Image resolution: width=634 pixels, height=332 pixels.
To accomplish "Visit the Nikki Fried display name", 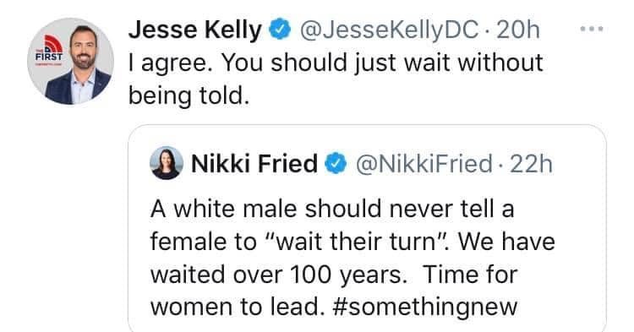I will tap(254, 164).
